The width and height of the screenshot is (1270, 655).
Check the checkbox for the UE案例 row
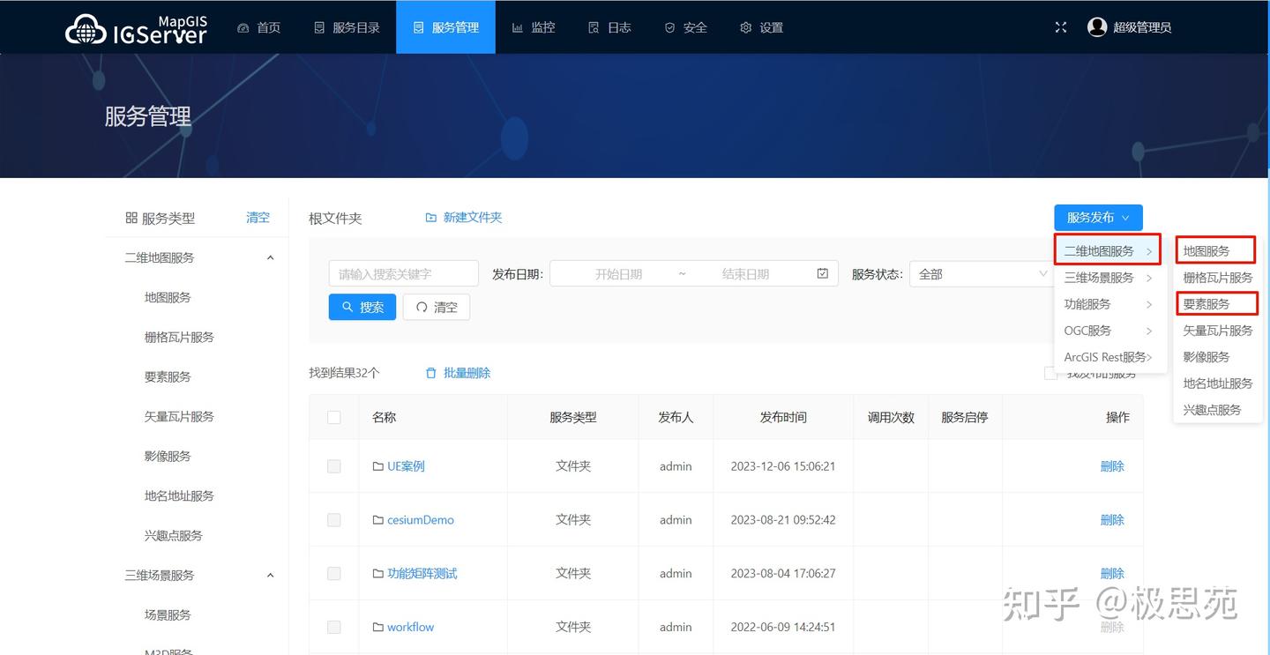point(333,465)
